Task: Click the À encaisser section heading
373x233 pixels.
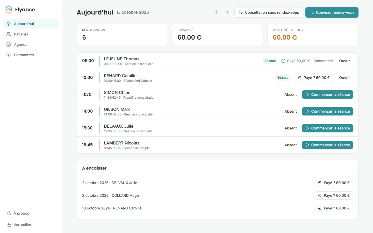Action: pyautogui.click(x=94, y=168)
